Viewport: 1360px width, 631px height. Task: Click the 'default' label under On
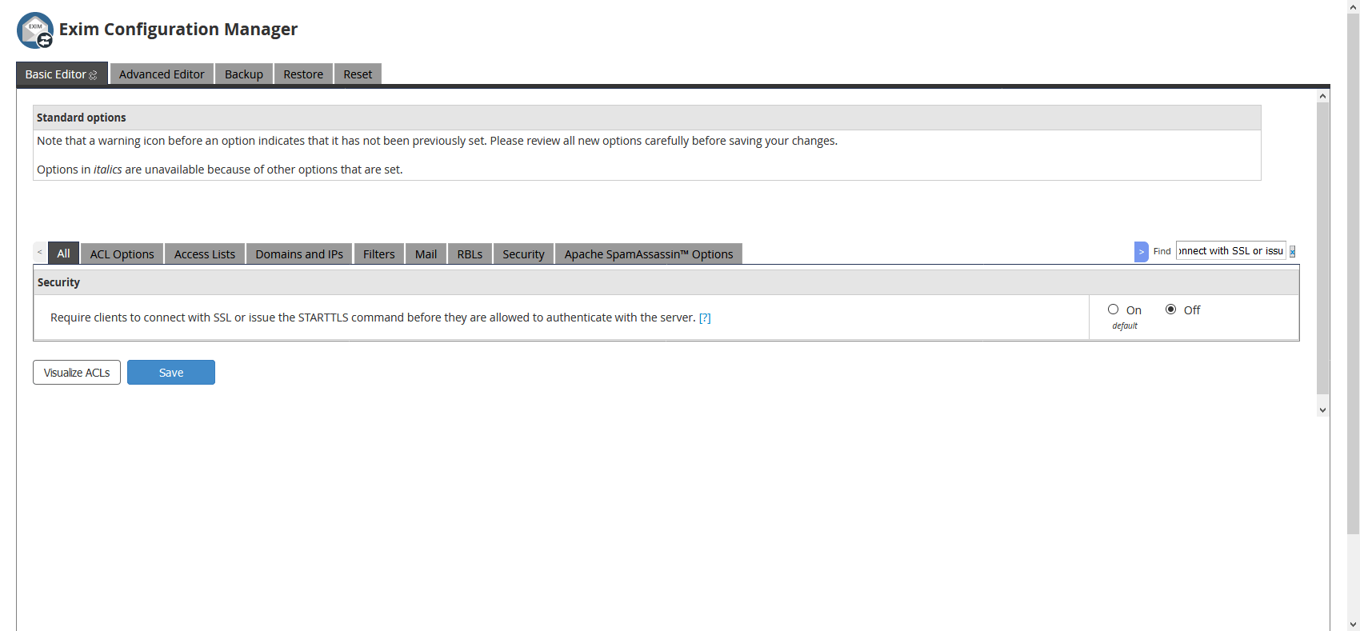pyautogui.click(x=1125, y=325)
